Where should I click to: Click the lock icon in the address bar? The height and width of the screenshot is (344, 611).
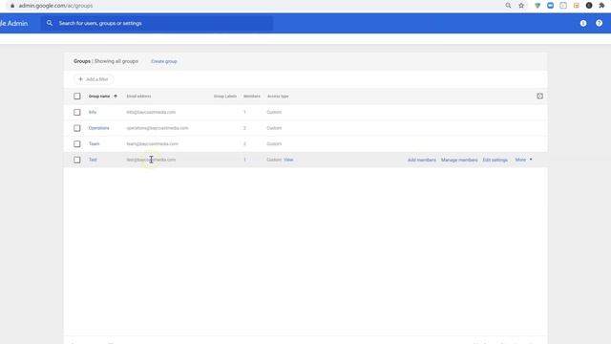tap(12, 6)
